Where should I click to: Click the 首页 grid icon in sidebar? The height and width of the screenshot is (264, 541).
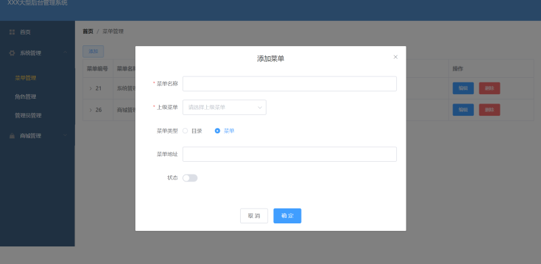(12, 32)
